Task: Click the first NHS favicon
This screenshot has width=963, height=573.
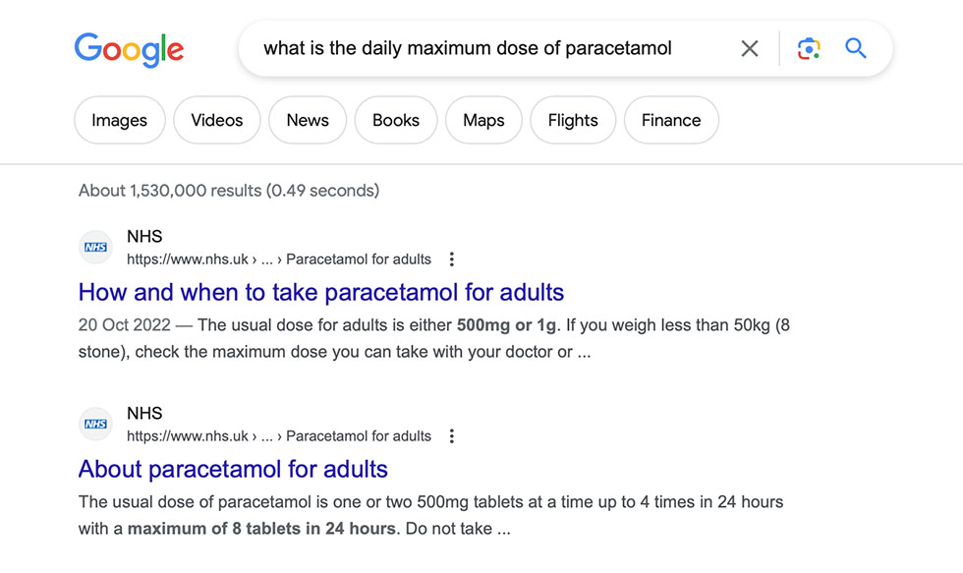Action: [x=96, y=247]
